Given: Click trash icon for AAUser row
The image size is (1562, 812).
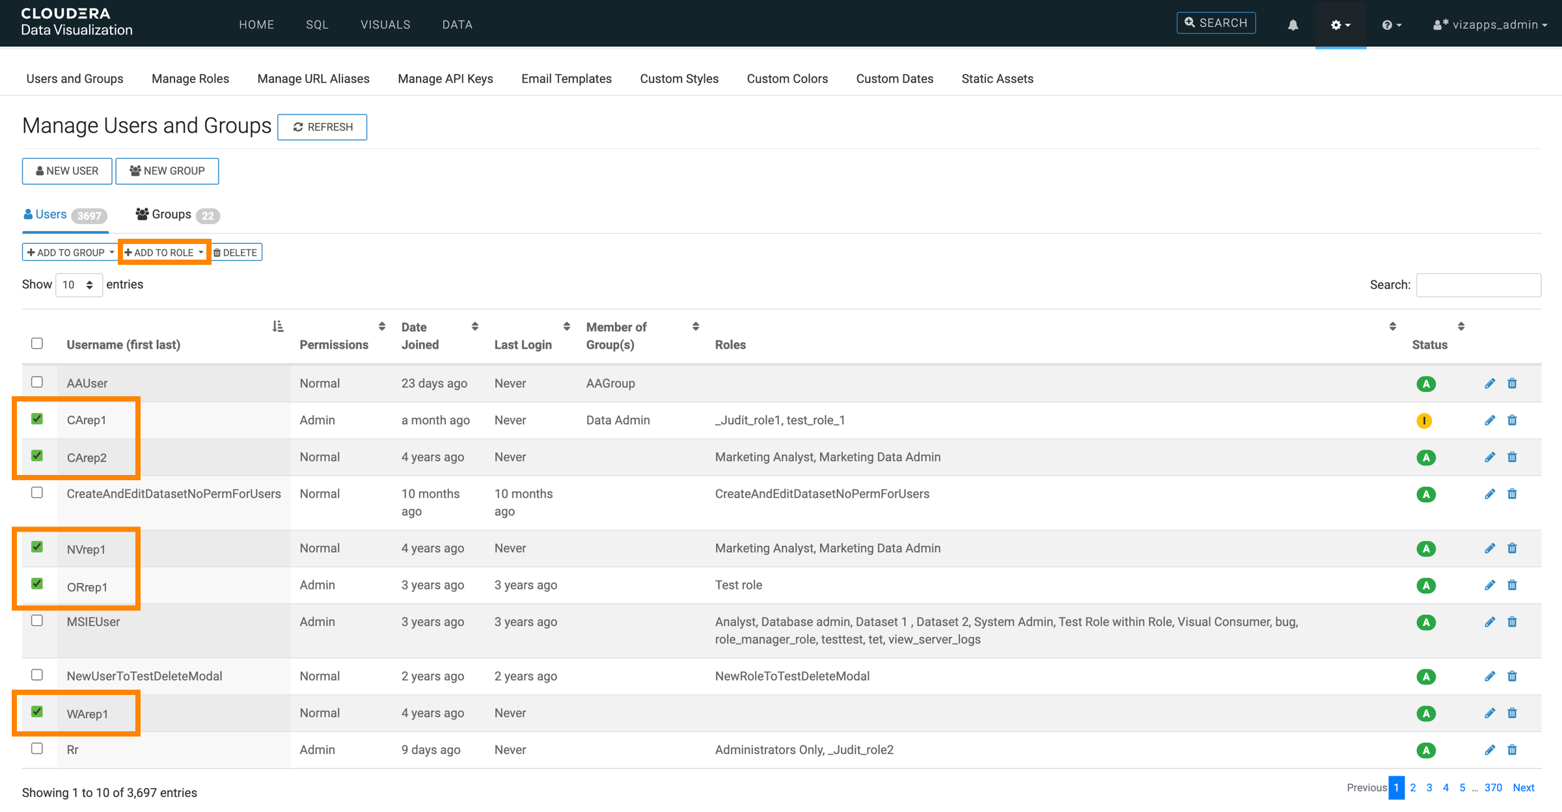Looking at the screenshot, I should [x=1512, y=383].
